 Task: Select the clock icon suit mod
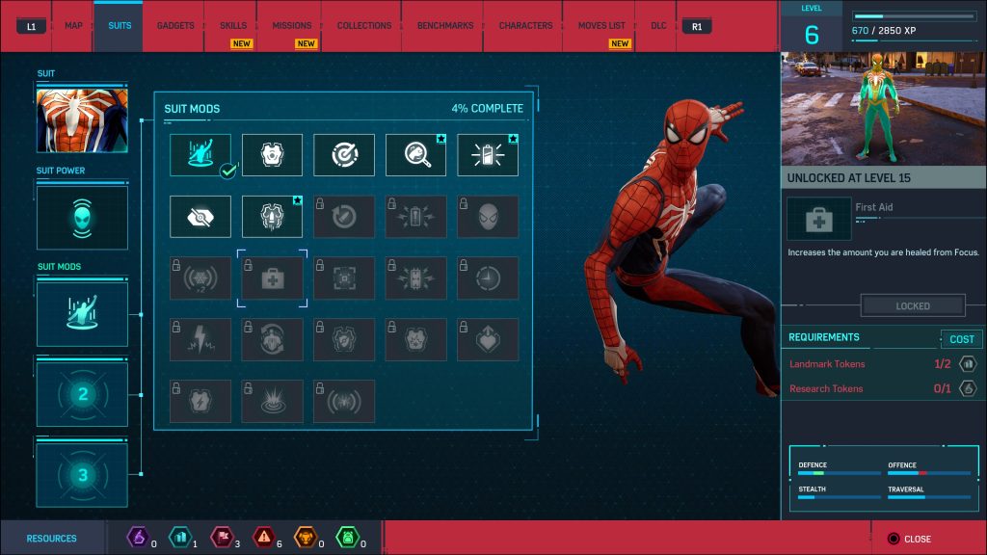pyautogui.click(x=488, y=279)
